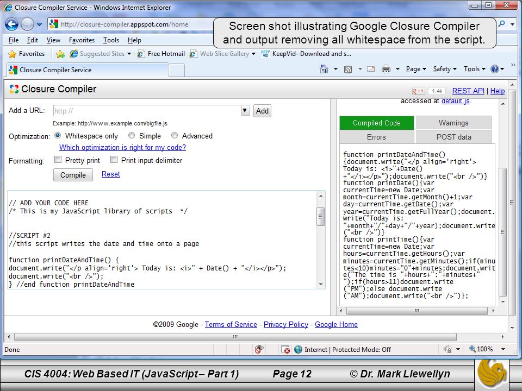The width and height of the screenshot is (522, 391).
Task: Click the search magnifier icon
Action: pyautogui.click(x=501, y=23)
